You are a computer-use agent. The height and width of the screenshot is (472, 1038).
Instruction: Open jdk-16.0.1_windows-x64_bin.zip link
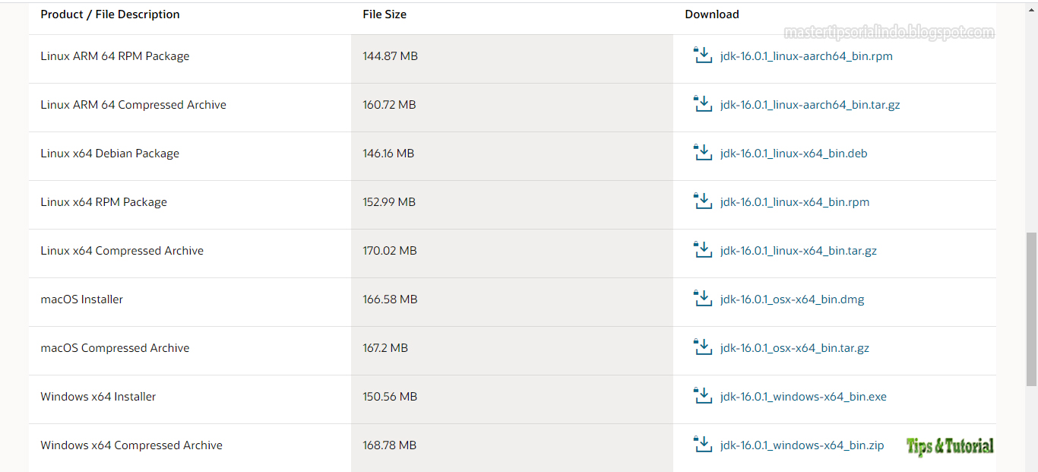tap(802, 445)
